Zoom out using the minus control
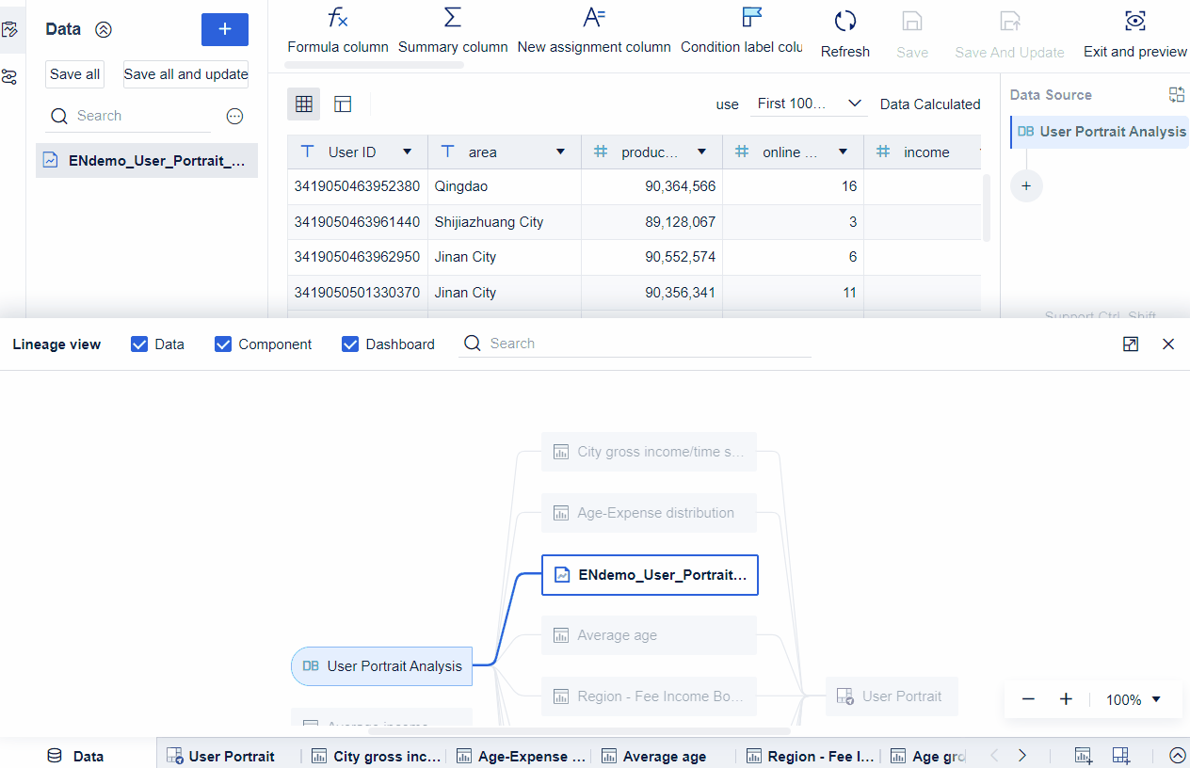1190x768 pixels. [x=1028, y=699]
